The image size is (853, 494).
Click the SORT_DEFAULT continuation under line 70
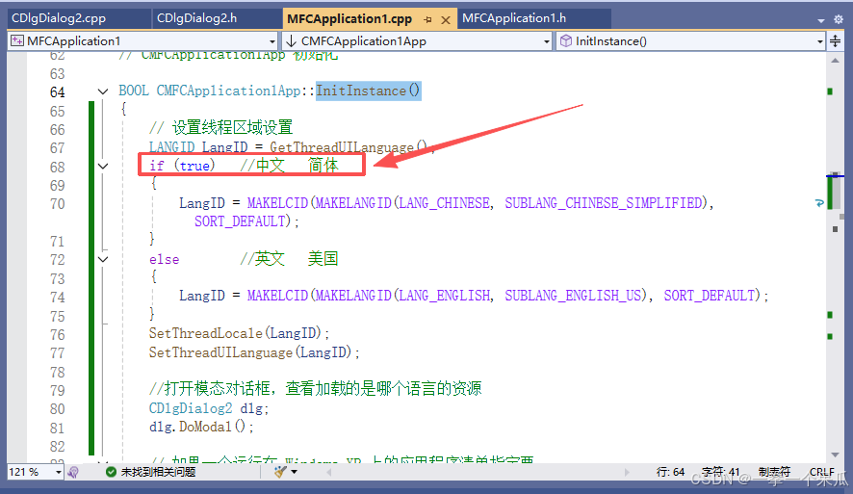pyautogui.click(x=240, y=221)
